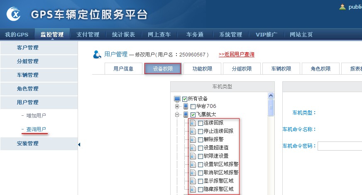Viewport: 362px width, 195px height.
Task: Click the user avatar icon at top right
Action: point(342,7)
